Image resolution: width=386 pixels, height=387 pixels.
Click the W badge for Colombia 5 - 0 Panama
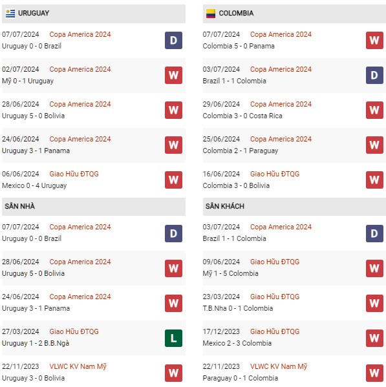[x=374, y=40]
